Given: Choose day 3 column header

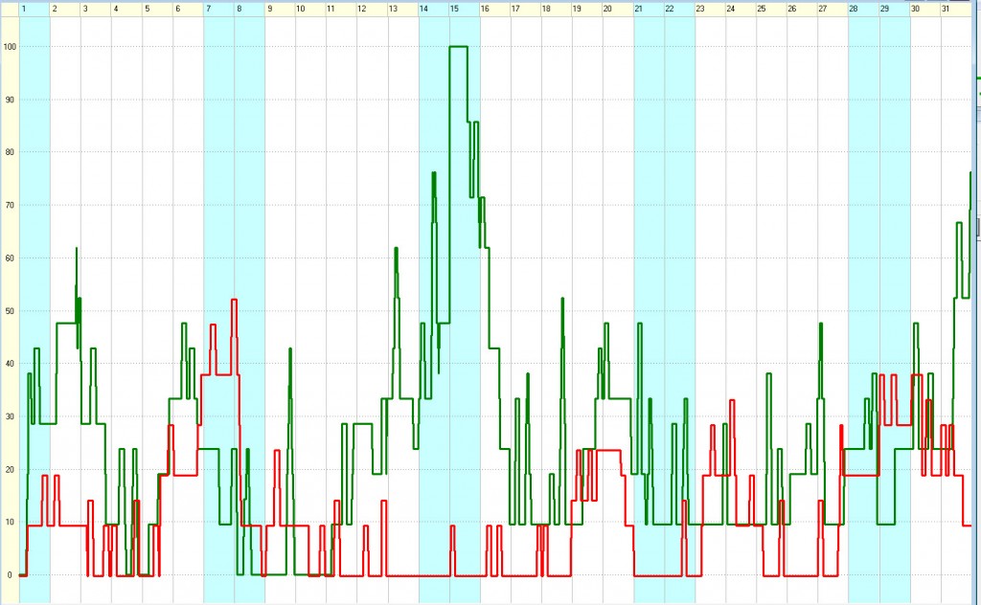Looking at the screenshot, I should tap(97, 9).
